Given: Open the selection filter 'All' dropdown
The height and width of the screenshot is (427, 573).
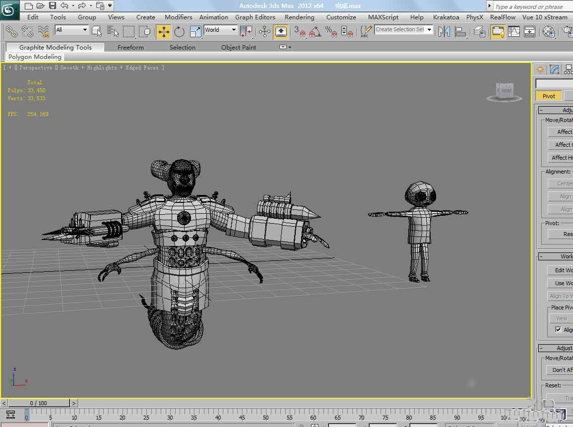Looking at the screenshot, I should [71, 30].
